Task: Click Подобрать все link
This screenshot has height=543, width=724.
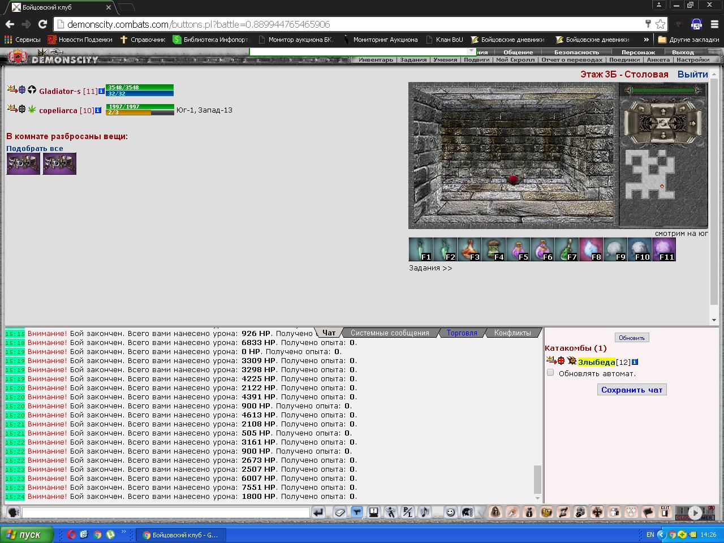Action: point(35,148)
